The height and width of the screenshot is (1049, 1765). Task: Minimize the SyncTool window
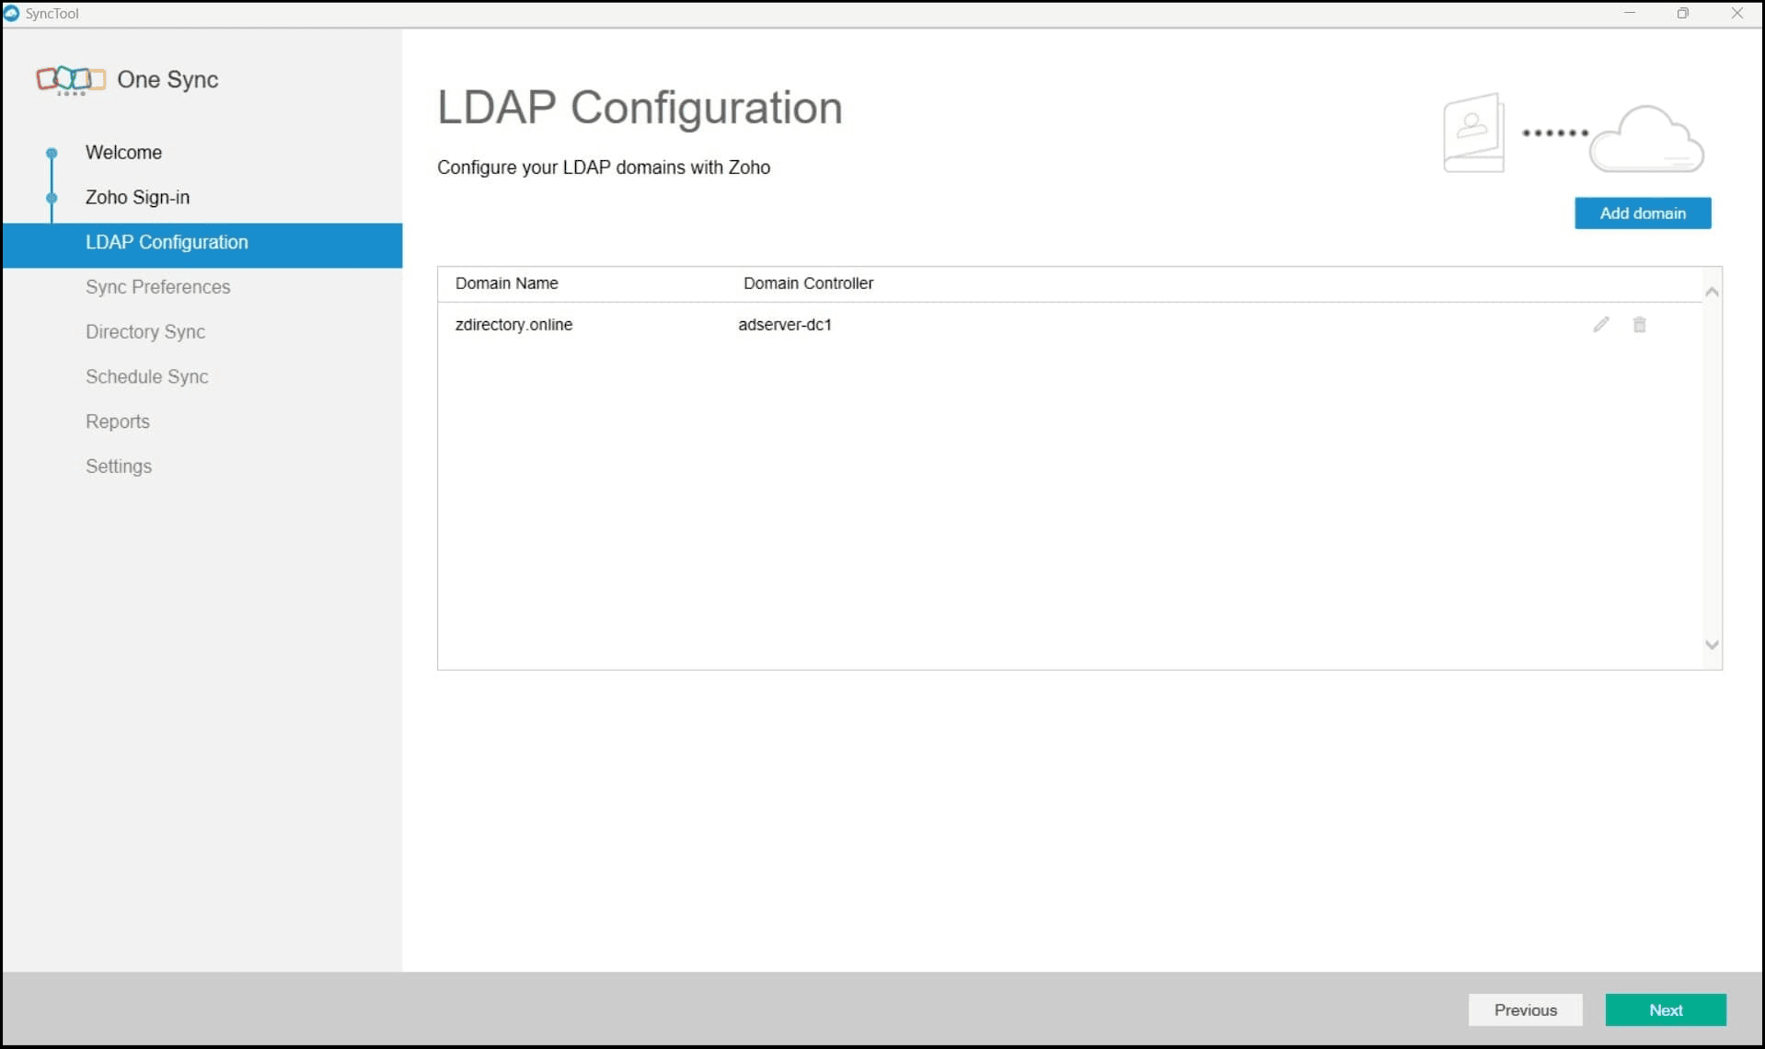coord(1629,14)
